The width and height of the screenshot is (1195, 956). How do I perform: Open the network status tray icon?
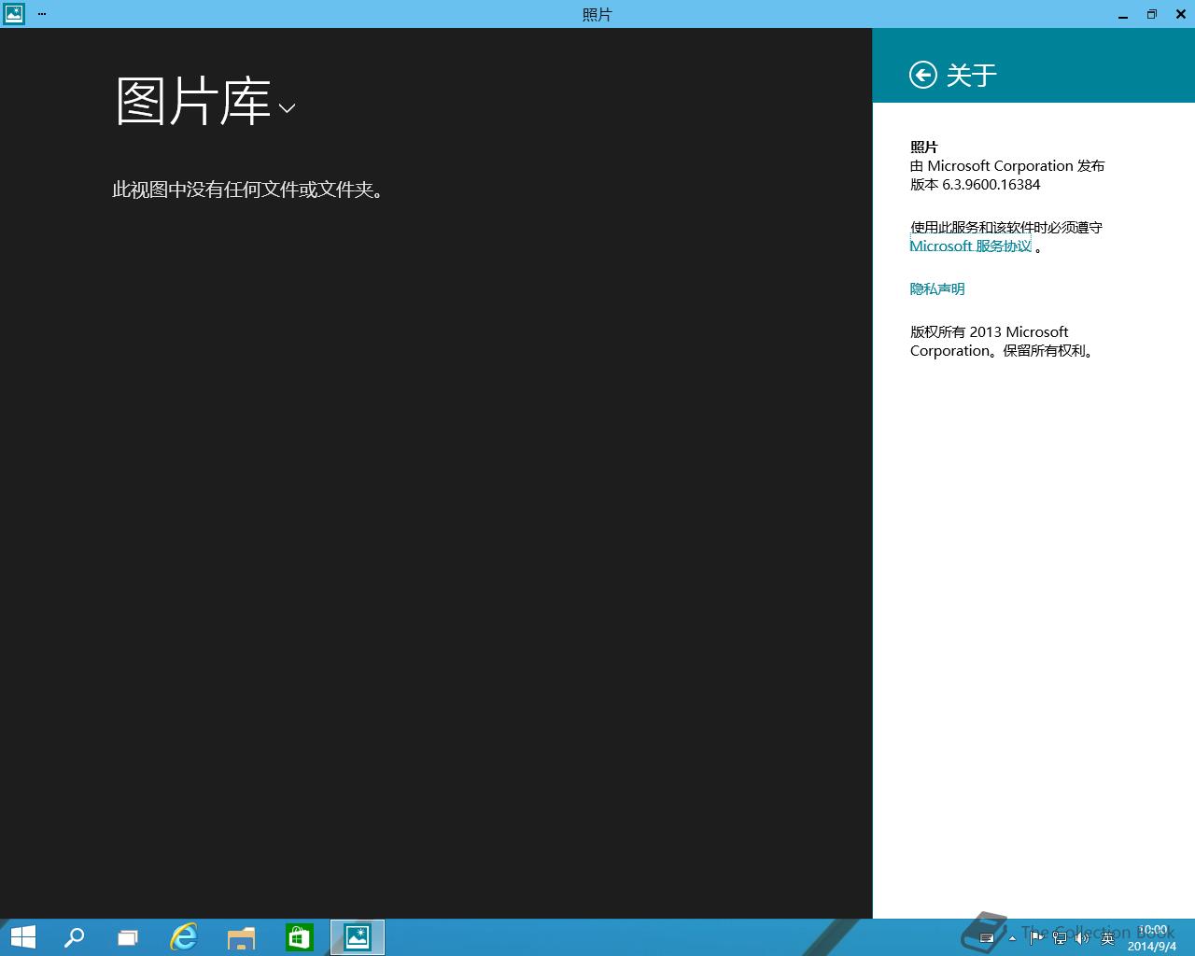tap(1060, 938)
